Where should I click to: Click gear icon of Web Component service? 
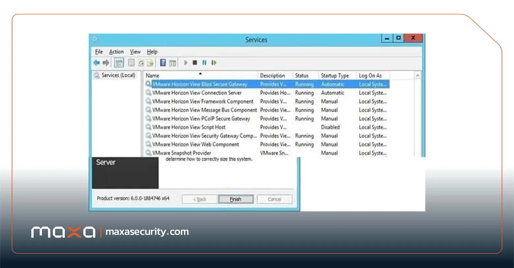click(x=148, y=144)
